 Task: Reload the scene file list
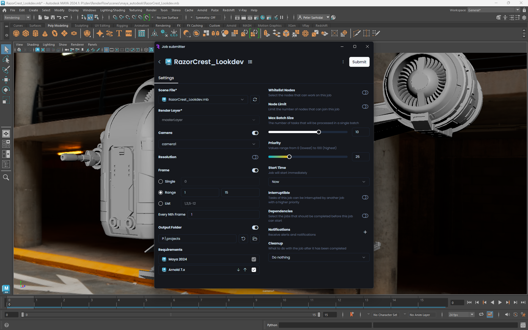pyautogui.click(x=255, y=100)
